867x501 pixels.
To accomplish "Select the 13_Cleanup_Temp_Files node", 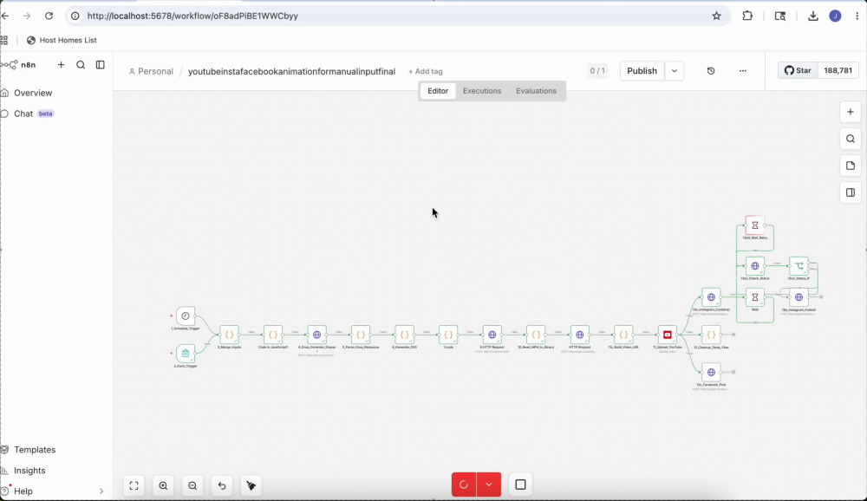I will 711,335.
